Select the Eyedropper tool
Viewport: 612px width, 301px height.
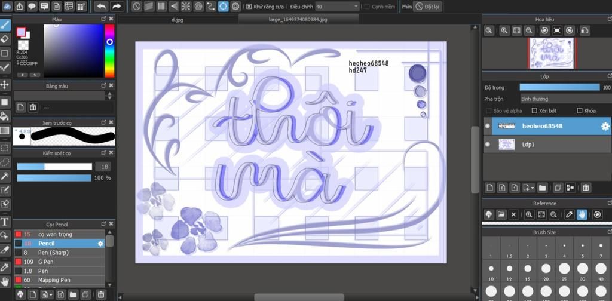pos(5,268)
